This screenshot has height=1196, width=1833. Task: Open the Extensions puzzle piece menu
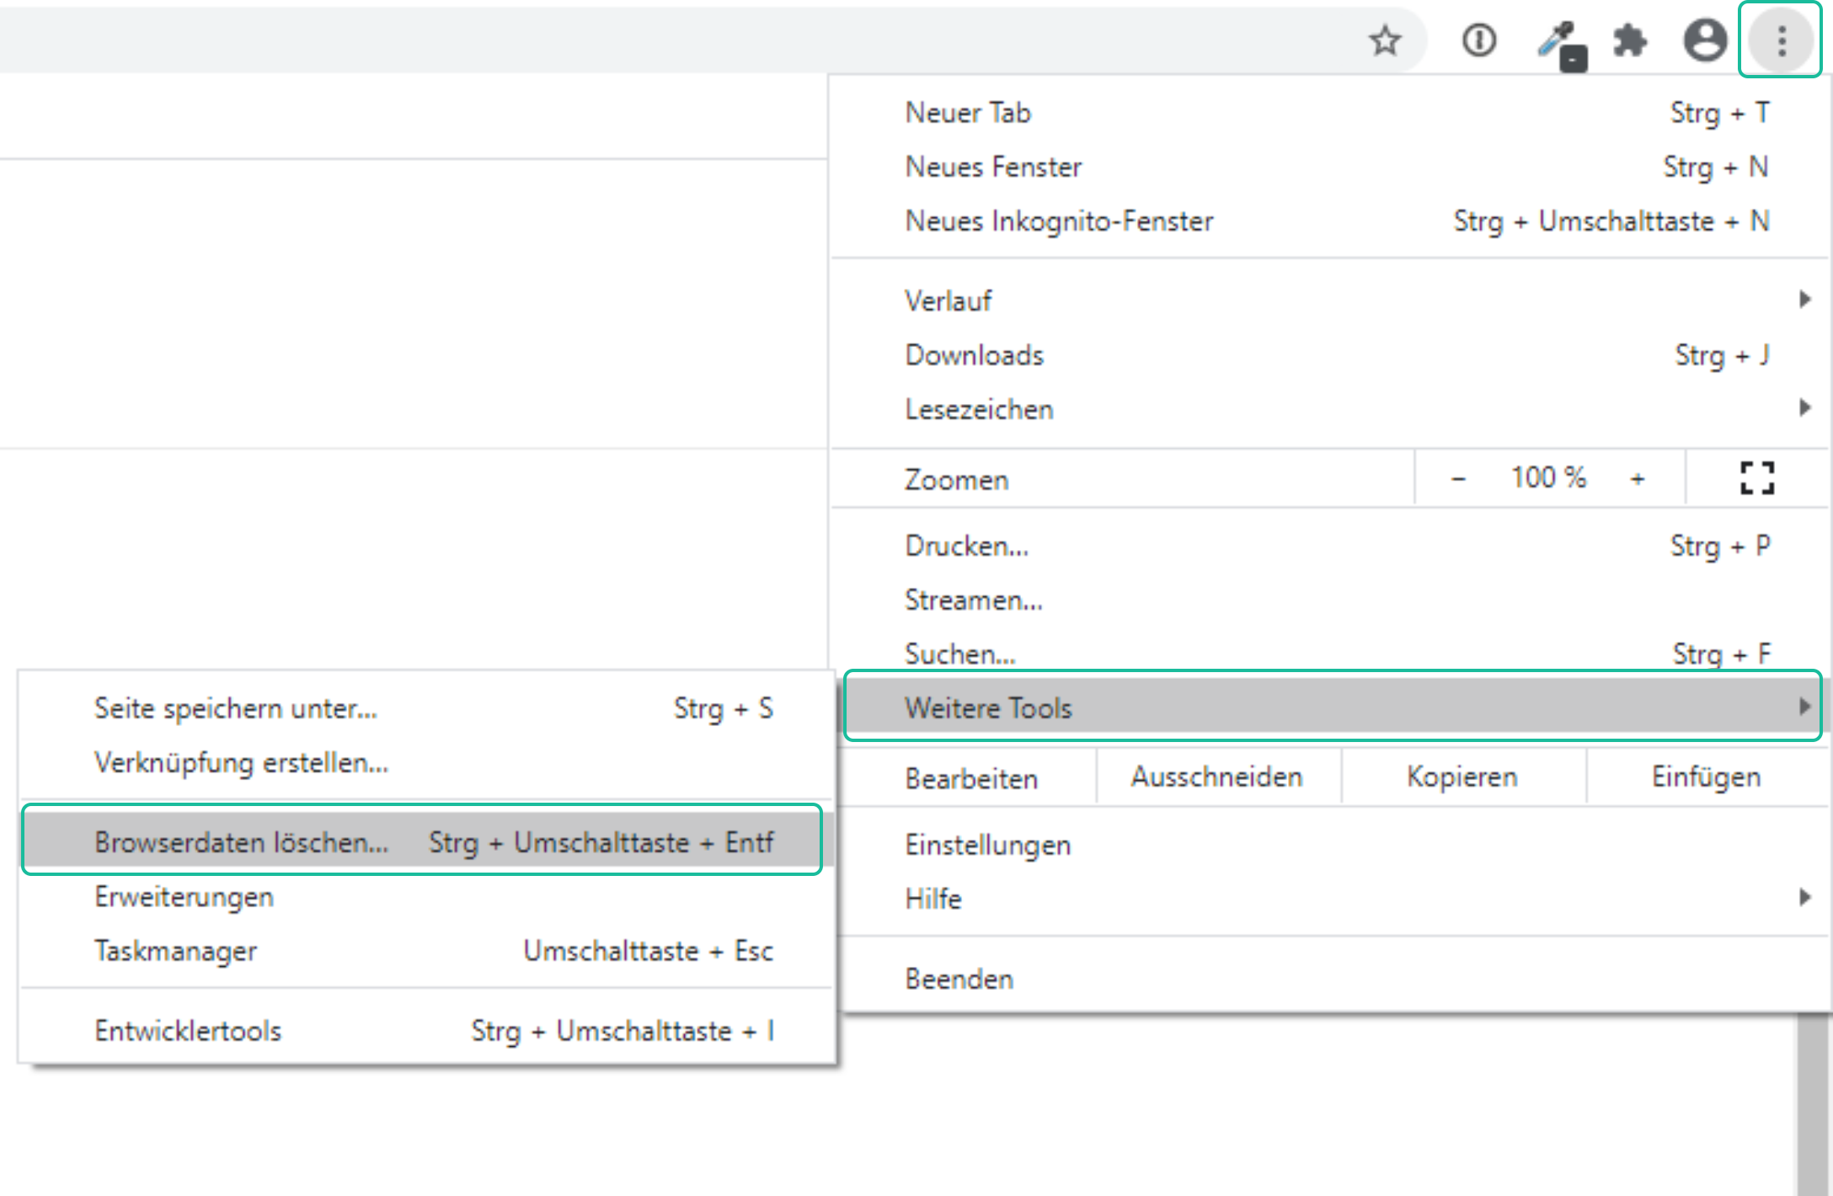1631,40
